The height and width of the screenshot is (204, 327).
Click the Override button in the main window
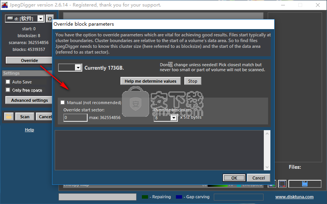coord(29,60)
